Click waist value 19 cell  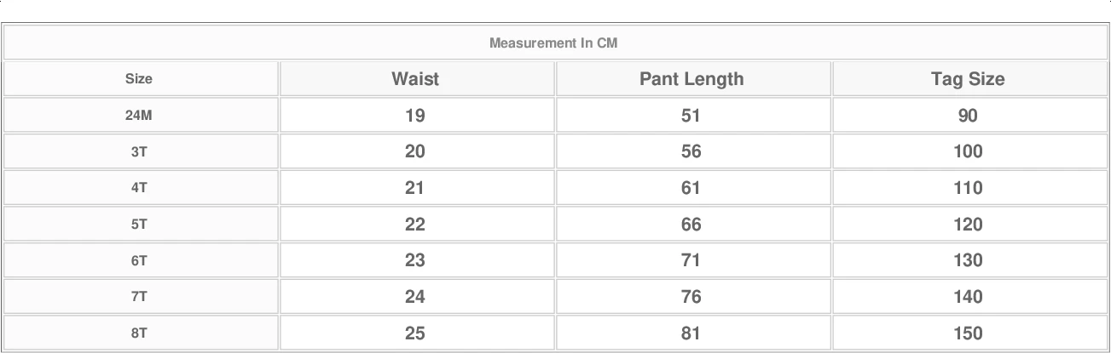415,116
